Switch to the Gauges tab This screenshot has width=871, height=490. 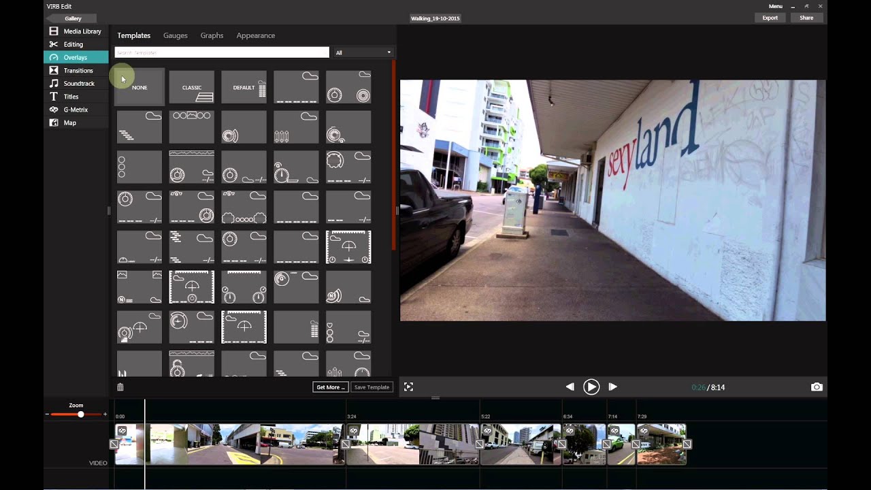click(x=176, y=35)
